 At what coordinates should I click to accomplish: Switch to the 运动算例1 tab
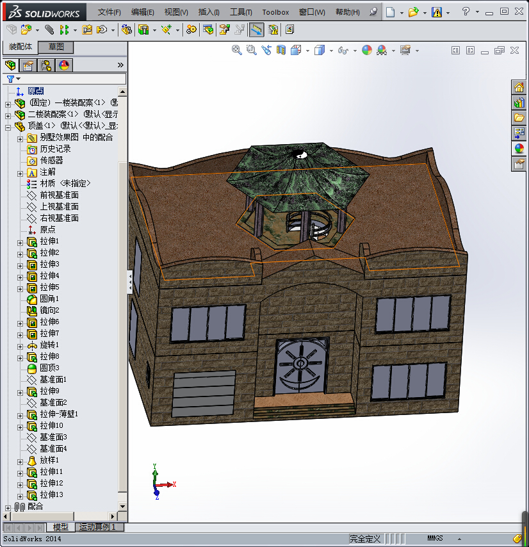(x=98, y=527)
